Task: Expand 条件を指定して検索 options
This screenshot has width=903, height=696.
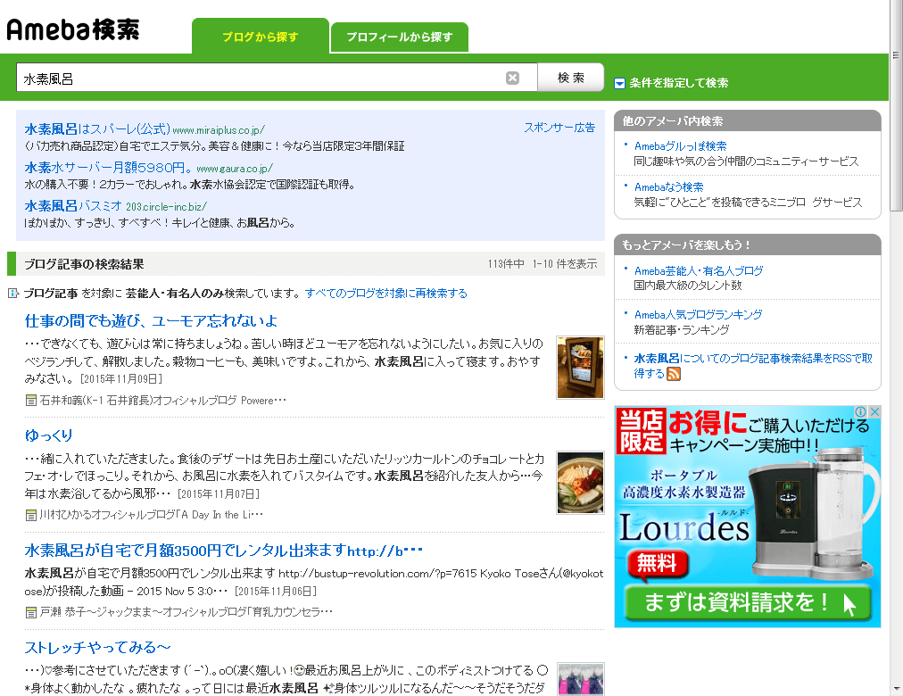Action: [x=671, y=83]
